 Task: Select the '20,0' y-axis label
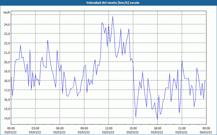point(7,62)
